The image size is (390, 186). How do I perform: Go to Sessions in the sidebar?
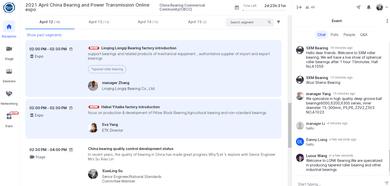click(9, 71)
